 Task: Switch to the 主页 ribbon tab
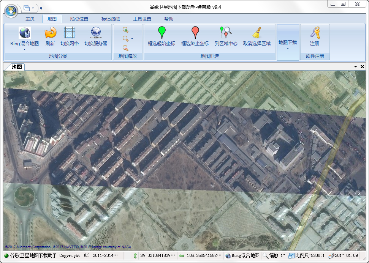click(x=30, y=19)
